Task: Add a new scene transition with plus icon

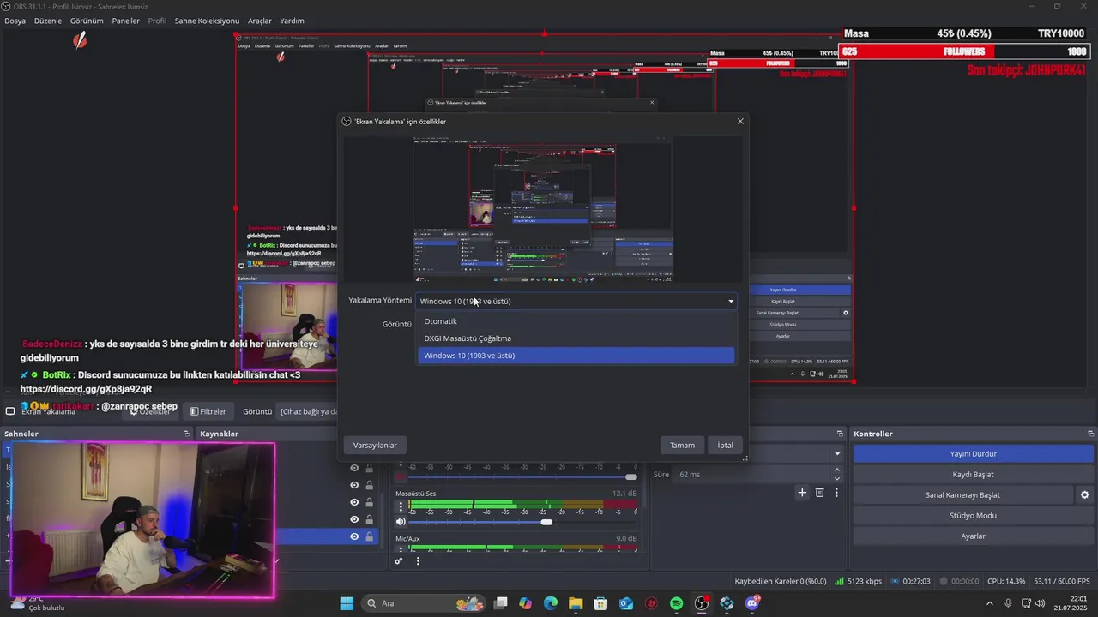Action: (x=802, y=493)
